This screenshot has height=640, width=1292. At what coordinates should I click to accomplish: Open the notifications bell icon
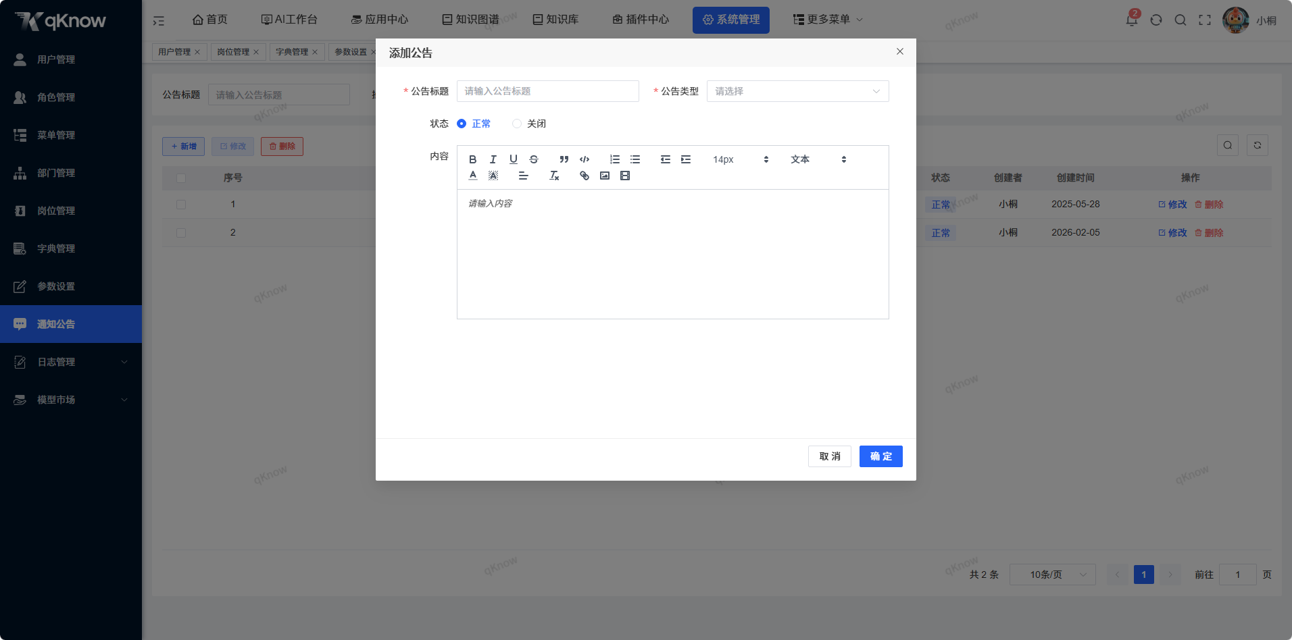[x=1132, y=20]
